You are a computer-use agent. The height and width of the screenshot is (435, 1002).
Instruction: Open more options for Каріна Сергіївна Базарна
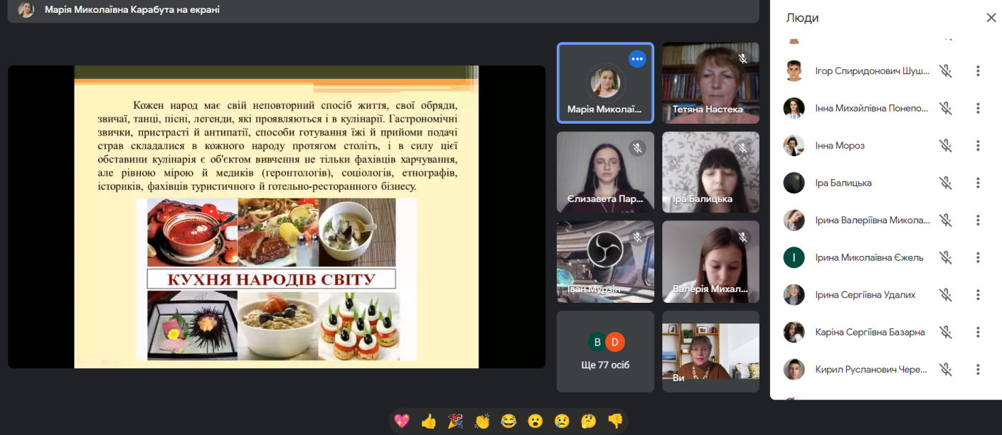(978, 332)
